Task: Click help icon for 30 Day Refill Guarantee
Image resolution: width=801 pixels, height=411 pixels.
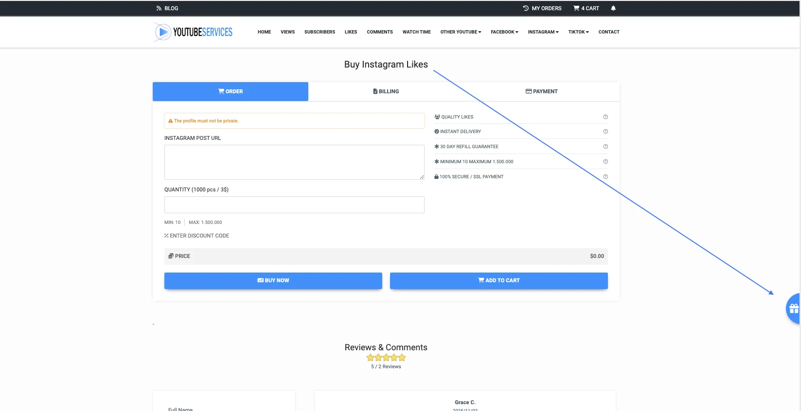Action: pos(605,147)
